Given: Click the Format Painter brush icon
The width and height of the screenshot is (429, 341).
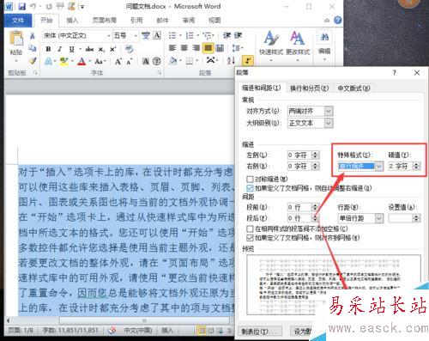Looking at the screenshot, I should point(33,60).
